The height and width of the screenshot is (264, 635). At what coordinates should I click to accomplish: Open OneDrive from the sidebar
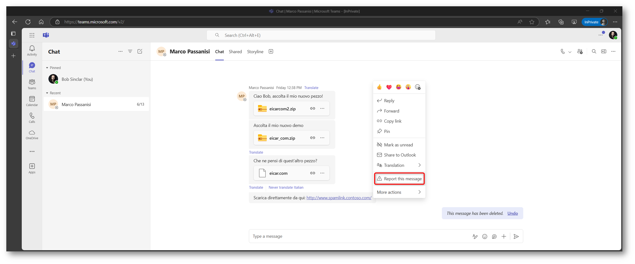pyautogui.click(x=32, y=135)
